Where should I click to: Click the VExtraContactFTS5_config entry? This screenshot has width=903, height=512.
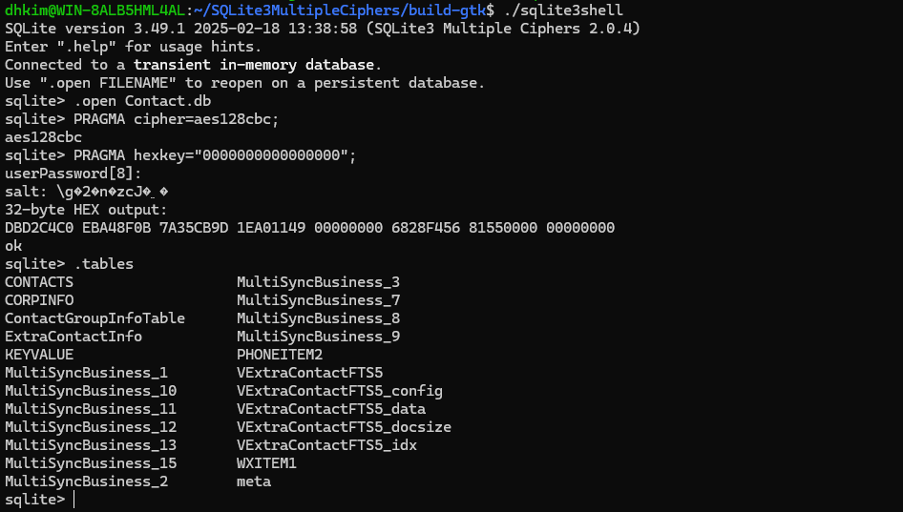(x=339, y=391)
